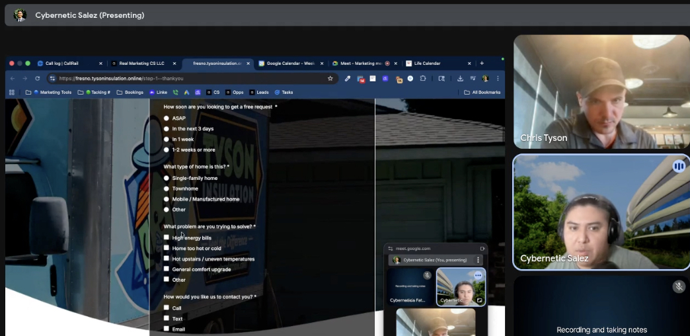Click the picture-in-picture icon on mini tile

pyautogui.click(x=480, y=300)
